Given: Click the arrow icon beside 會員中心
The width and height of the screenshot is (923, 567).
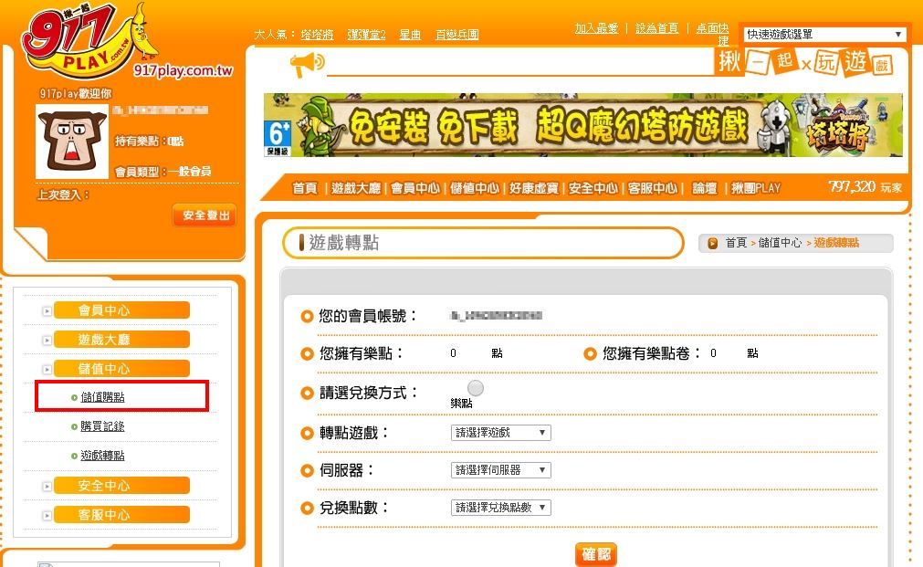Looking at the screenshot, I should (47, 310).
